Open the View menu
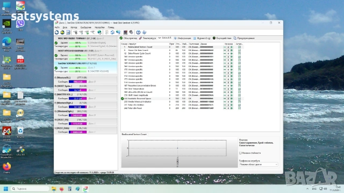The image size is (344, 193). click(74, 27)
